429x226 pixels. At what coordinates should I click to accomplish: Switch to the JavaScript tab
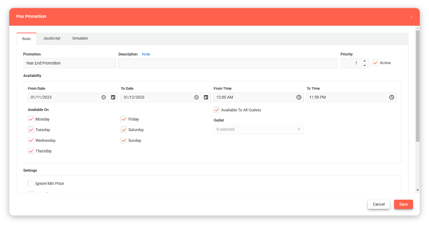coord(52,39)
